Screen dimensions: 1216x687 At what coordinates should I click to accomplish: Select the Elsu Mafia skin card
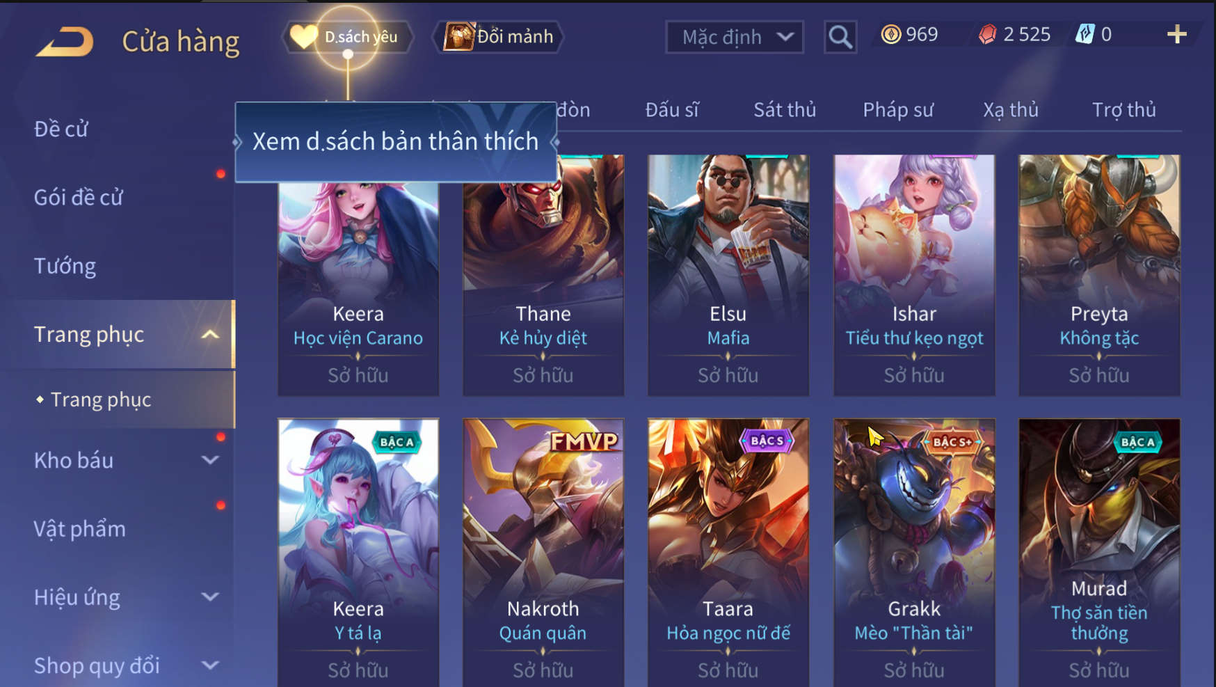[x=728, y=276]
